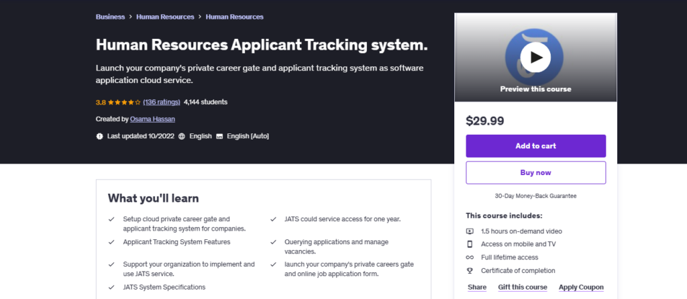687x299 pixels.
Task: Click Access on mobile and TV text
Action: [x=519, y=244]
